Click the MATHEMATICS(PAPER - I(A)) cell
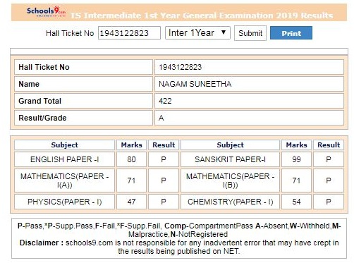 point(64,181)
